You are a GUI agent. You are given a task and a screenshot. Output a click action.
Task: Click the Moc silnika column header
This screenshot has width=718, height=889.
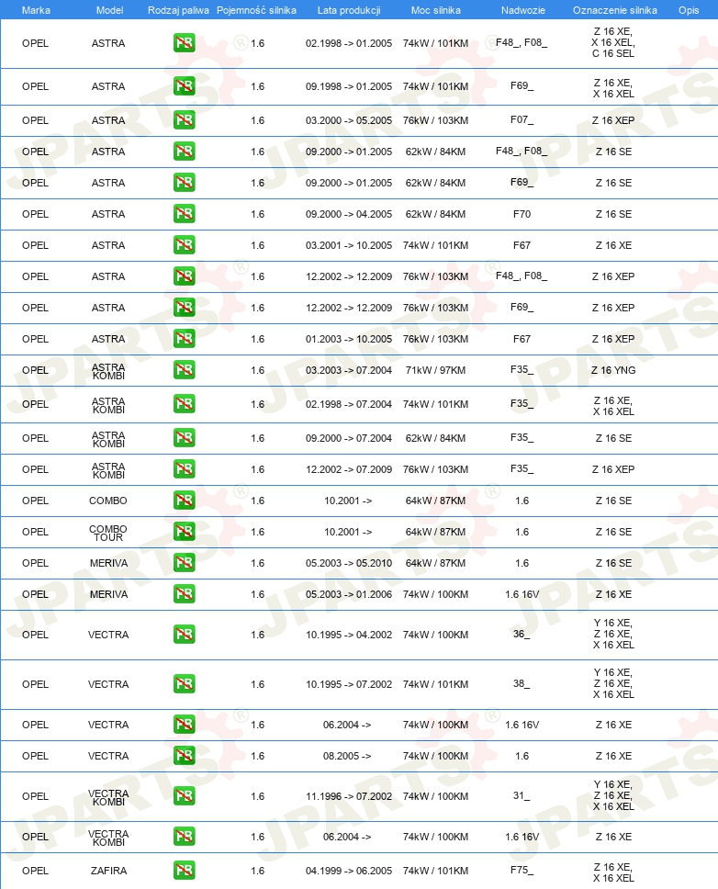[x=436, y=10]
